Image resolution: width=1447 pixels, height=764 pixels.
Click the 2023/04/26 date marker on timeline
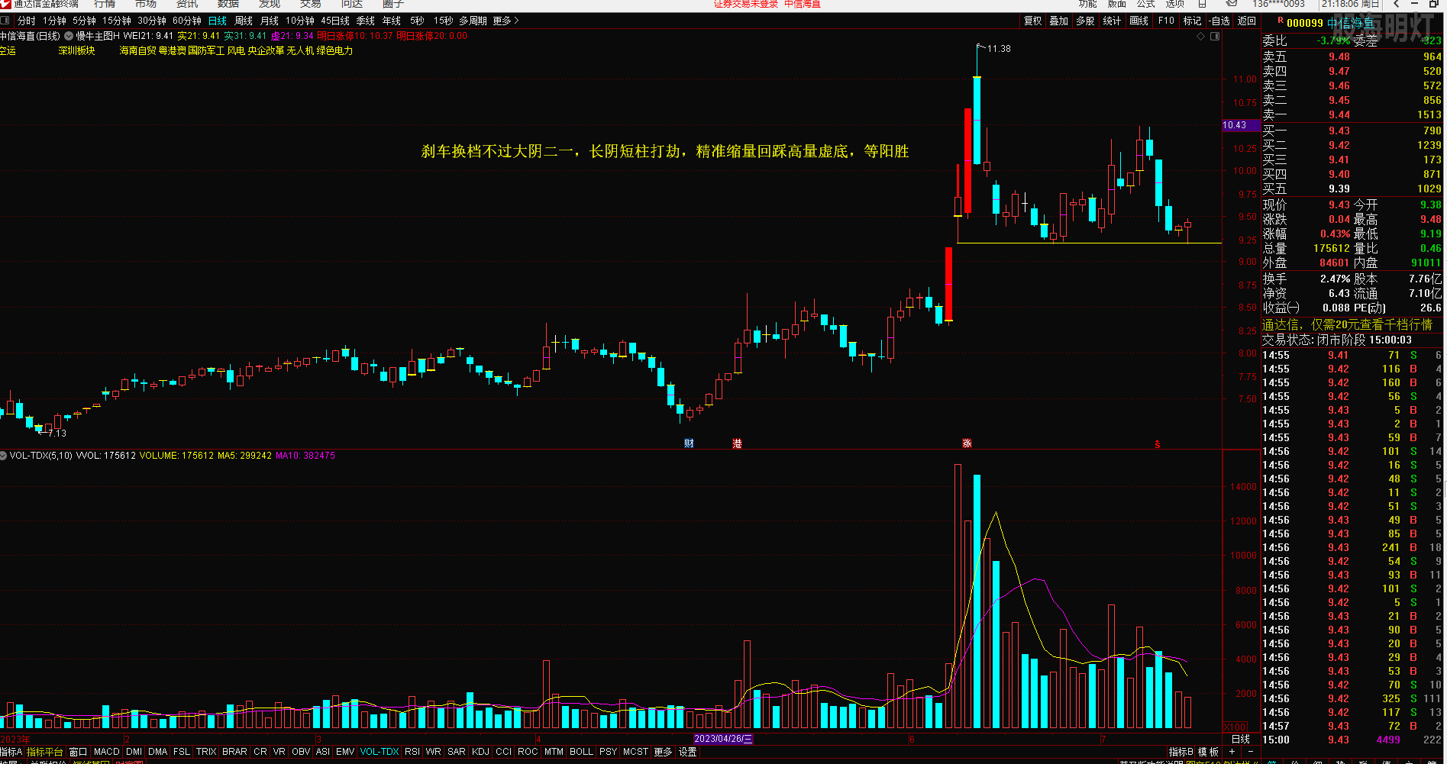[x=724, y=739]
